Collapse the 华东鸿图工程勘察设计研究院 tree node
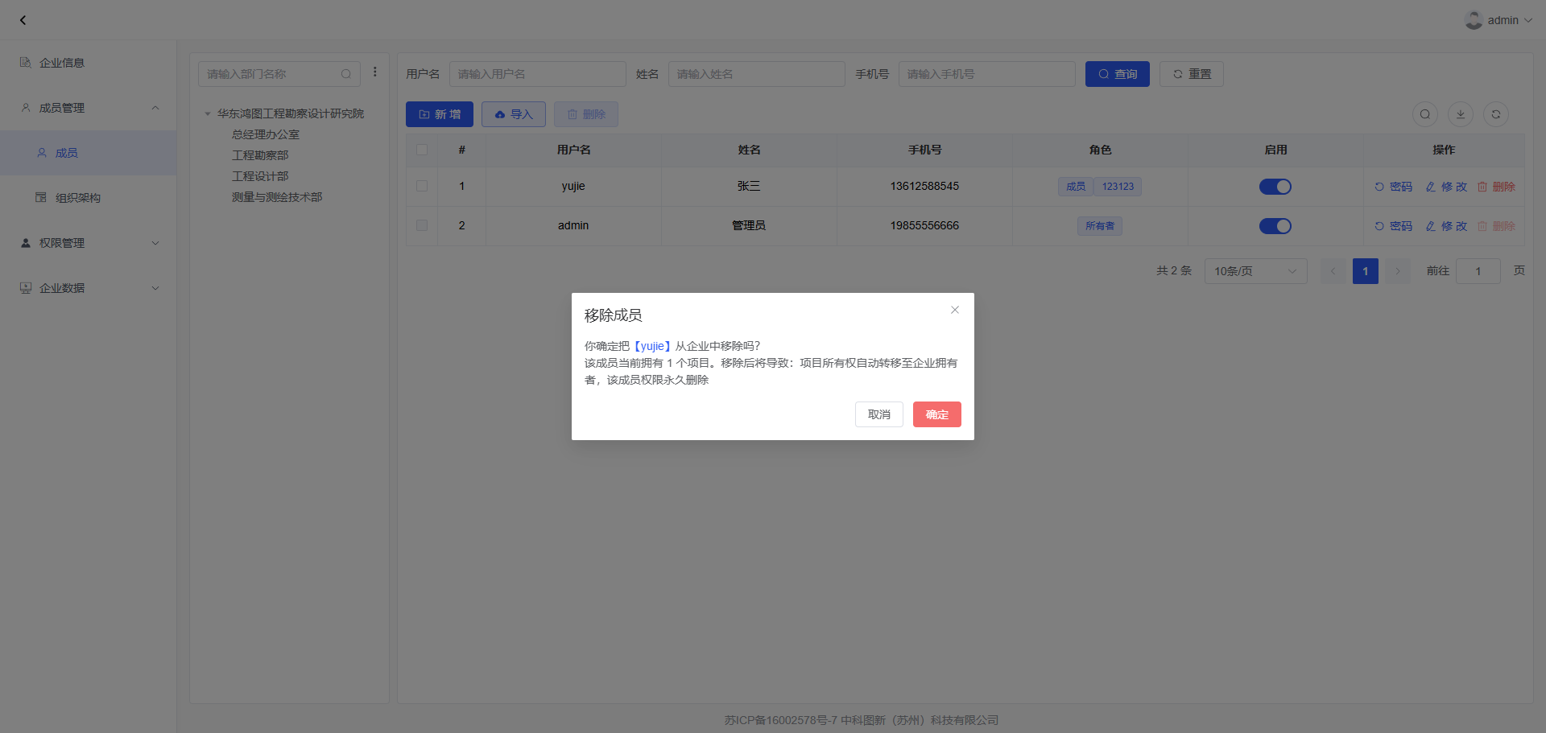 click(x=208, y=114)
